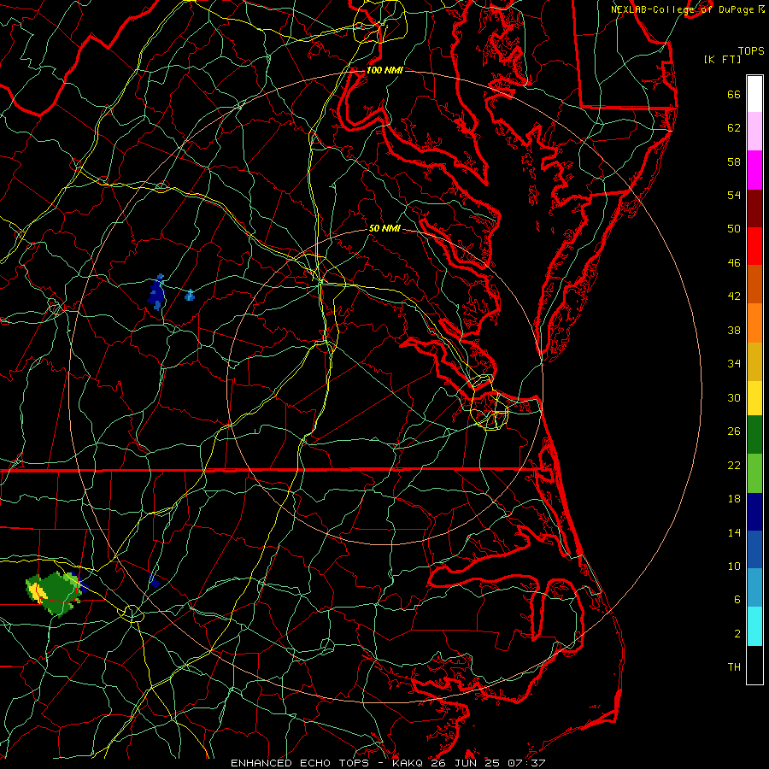The height and width of the screenshot is (769, 769).
Task: Click the legend value 38
Action: click(734, 330)
